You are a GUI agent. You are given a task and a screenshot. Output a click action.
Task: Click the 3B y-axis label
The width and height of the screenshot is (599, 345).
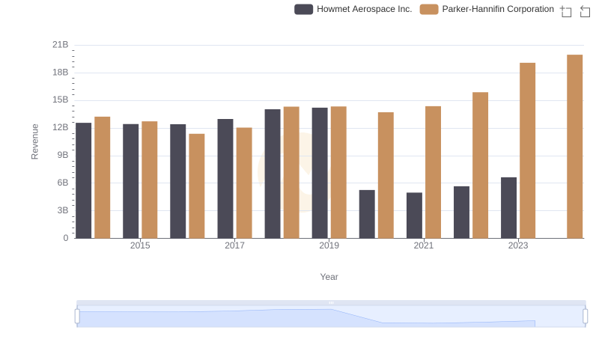click(63, 210)
